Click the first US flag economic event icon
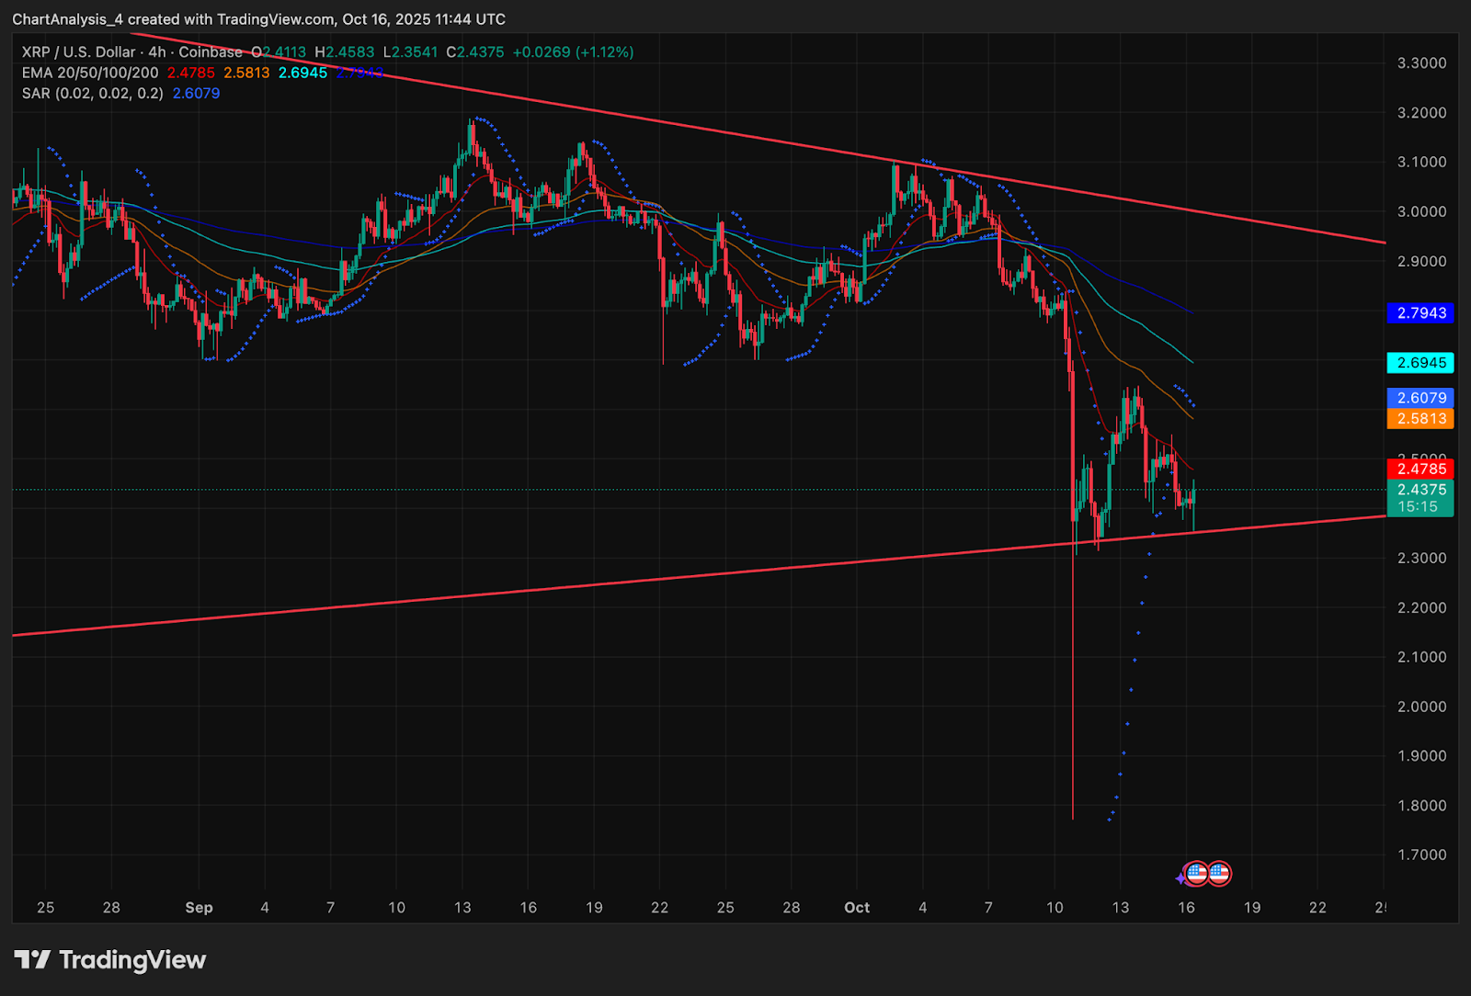Viewport: 1471px width, 996px height. pos(1196,873)
